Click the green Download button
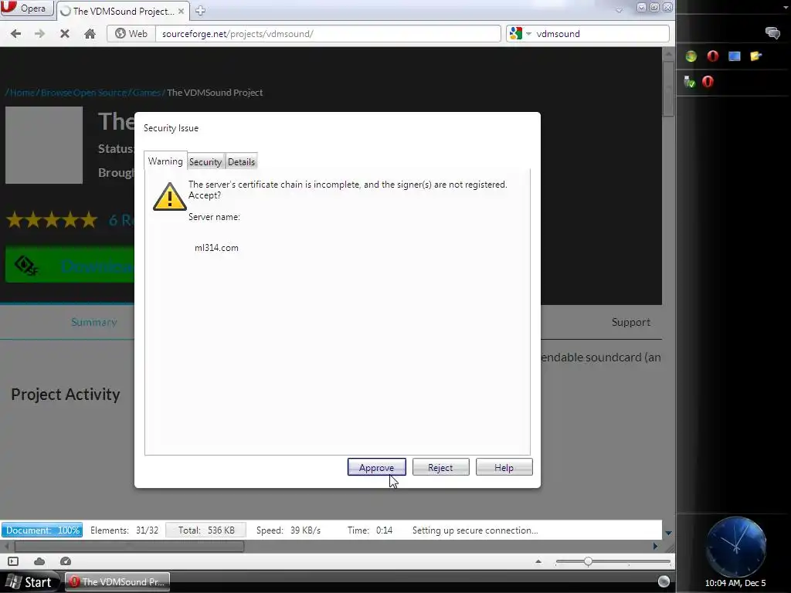Screen dimensions: 791x593 70,264
